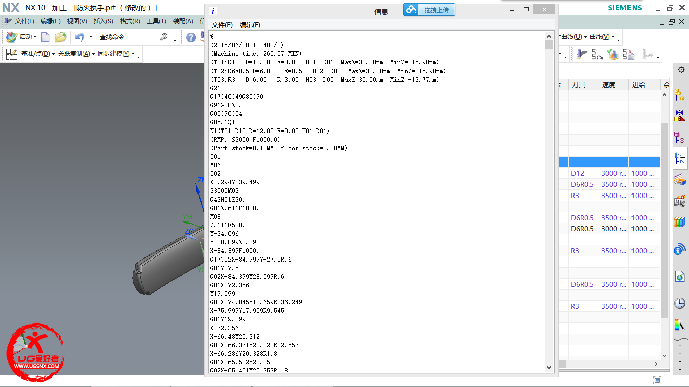The image size is (689, 387).
Task: Open the Constraint Navigator tab icon
Action: (680, 116)
